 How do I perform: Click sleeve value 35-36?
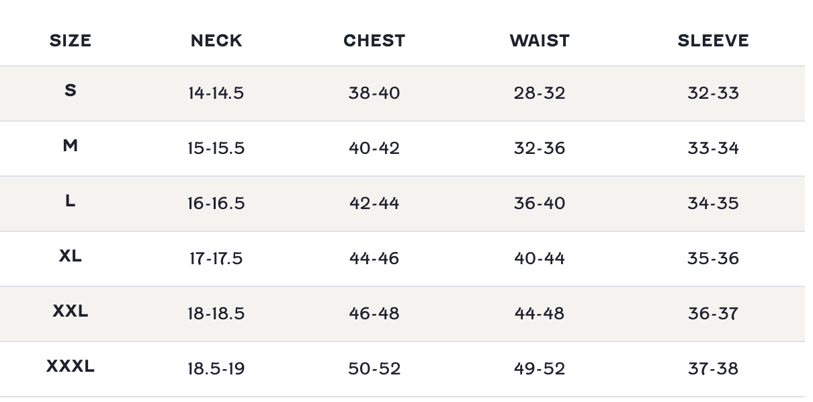[x=713, y=258]
